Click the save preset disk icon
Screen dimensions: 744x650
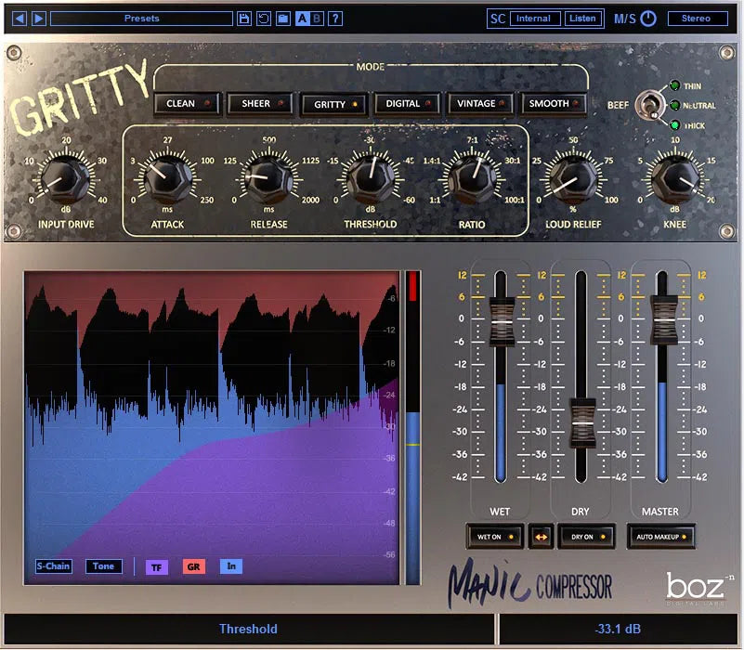(243, 18)
